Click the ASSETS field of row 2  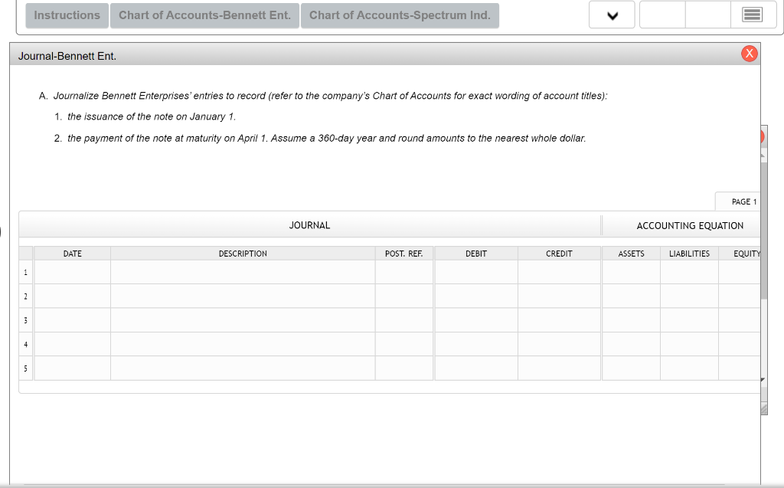(630, 296)
